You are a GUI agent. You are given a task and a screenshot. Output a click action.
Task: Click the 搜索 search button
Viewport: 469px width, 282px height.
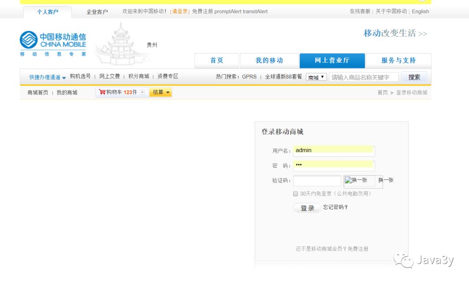[x=414, y=77]
